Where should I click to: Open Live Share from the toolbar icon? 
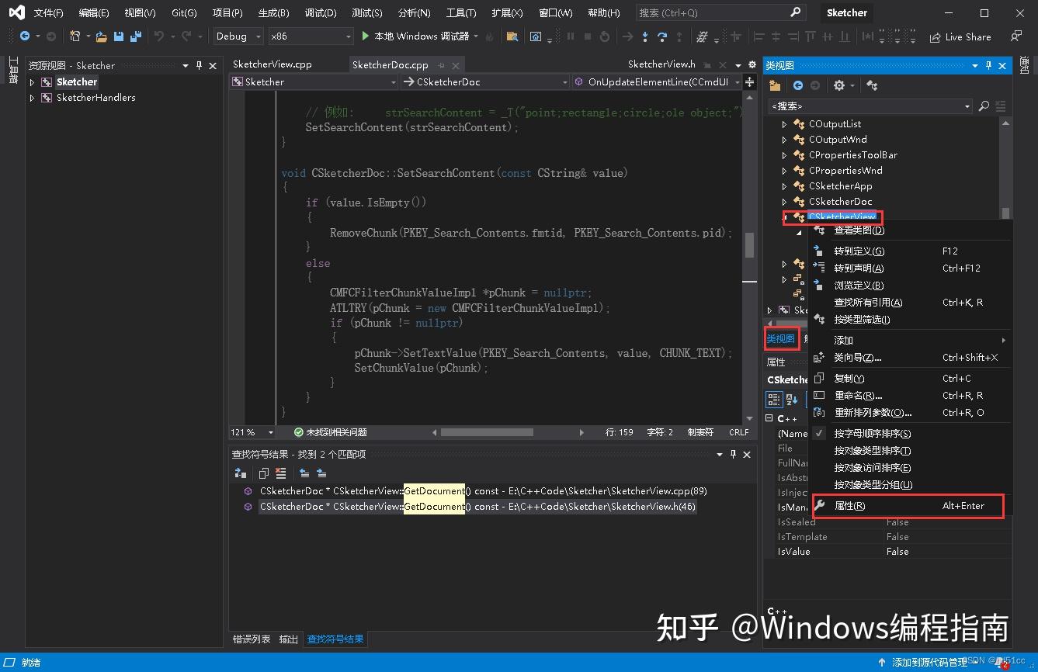click(960, 36)
